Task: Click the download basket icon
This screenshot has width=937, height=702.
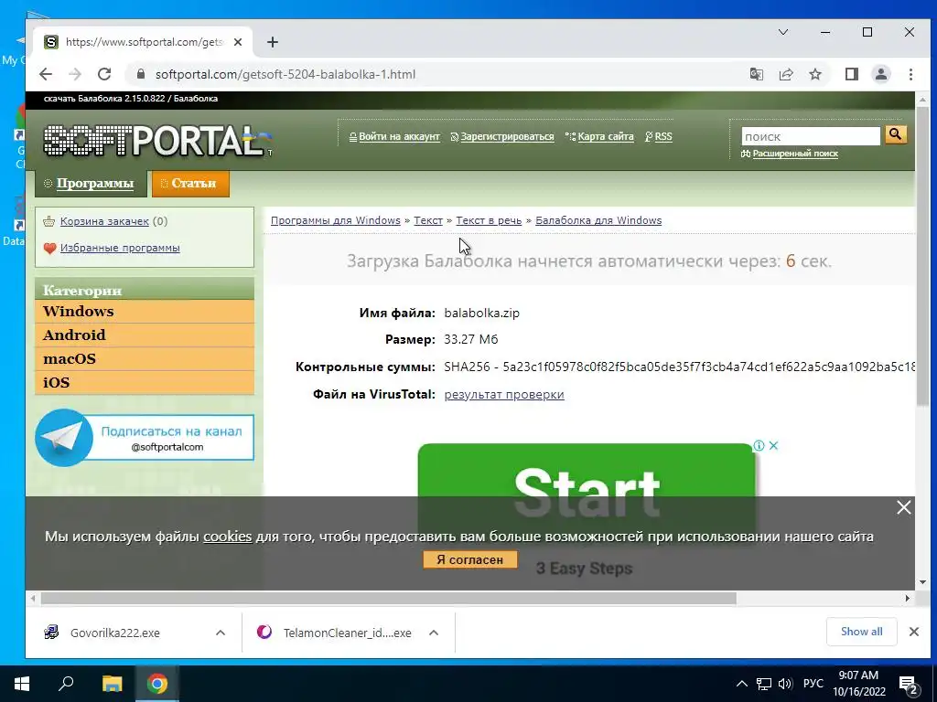Action: click(x=49, y=221)
